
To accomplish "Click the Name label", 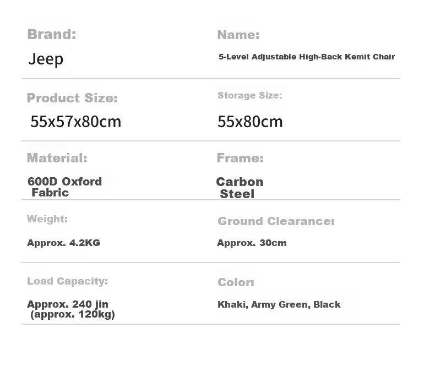I will 238,35.
